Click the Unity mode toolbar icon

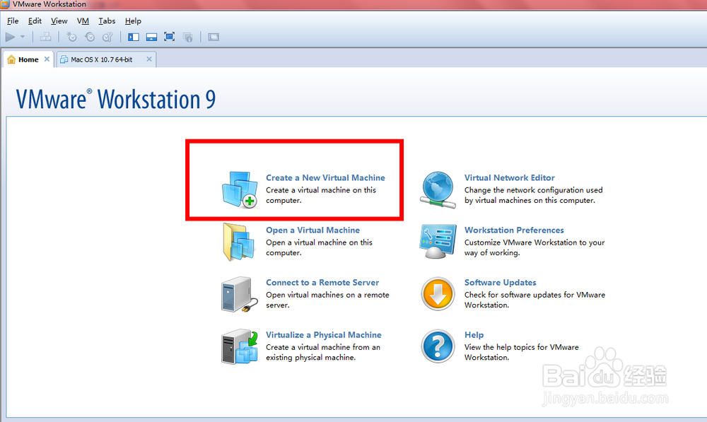(x=188, y=37)
